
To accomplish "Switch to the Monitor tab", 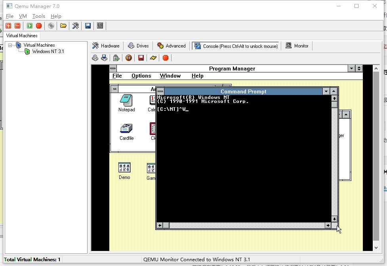I will [297, 46].
